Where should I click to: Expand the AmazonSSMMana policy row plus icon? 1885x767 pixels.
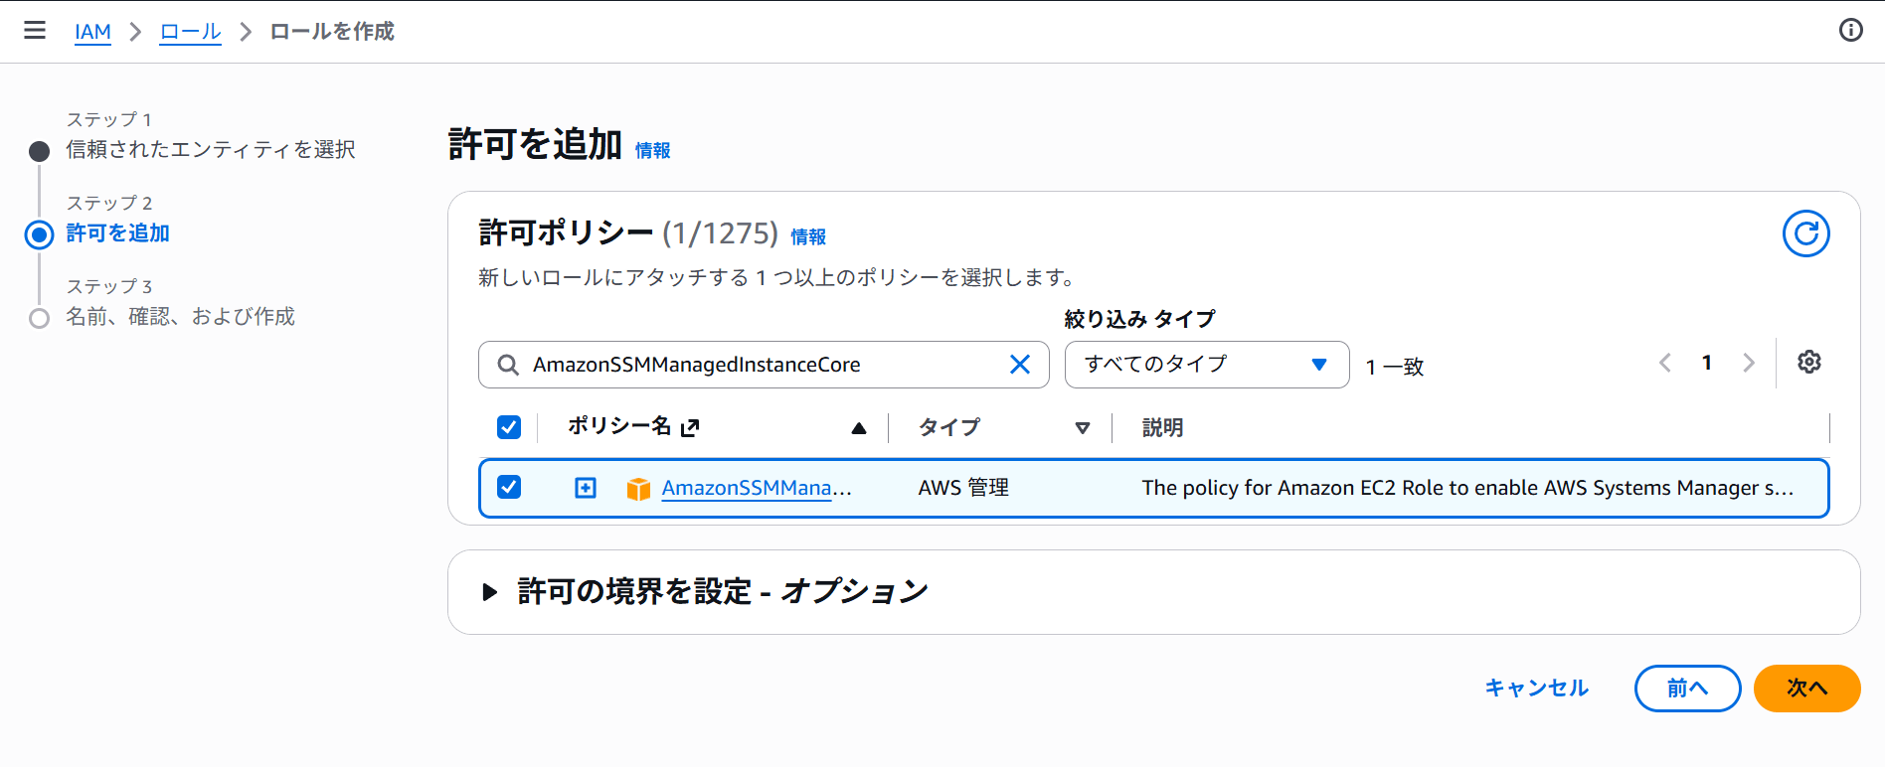coord(586,488)
